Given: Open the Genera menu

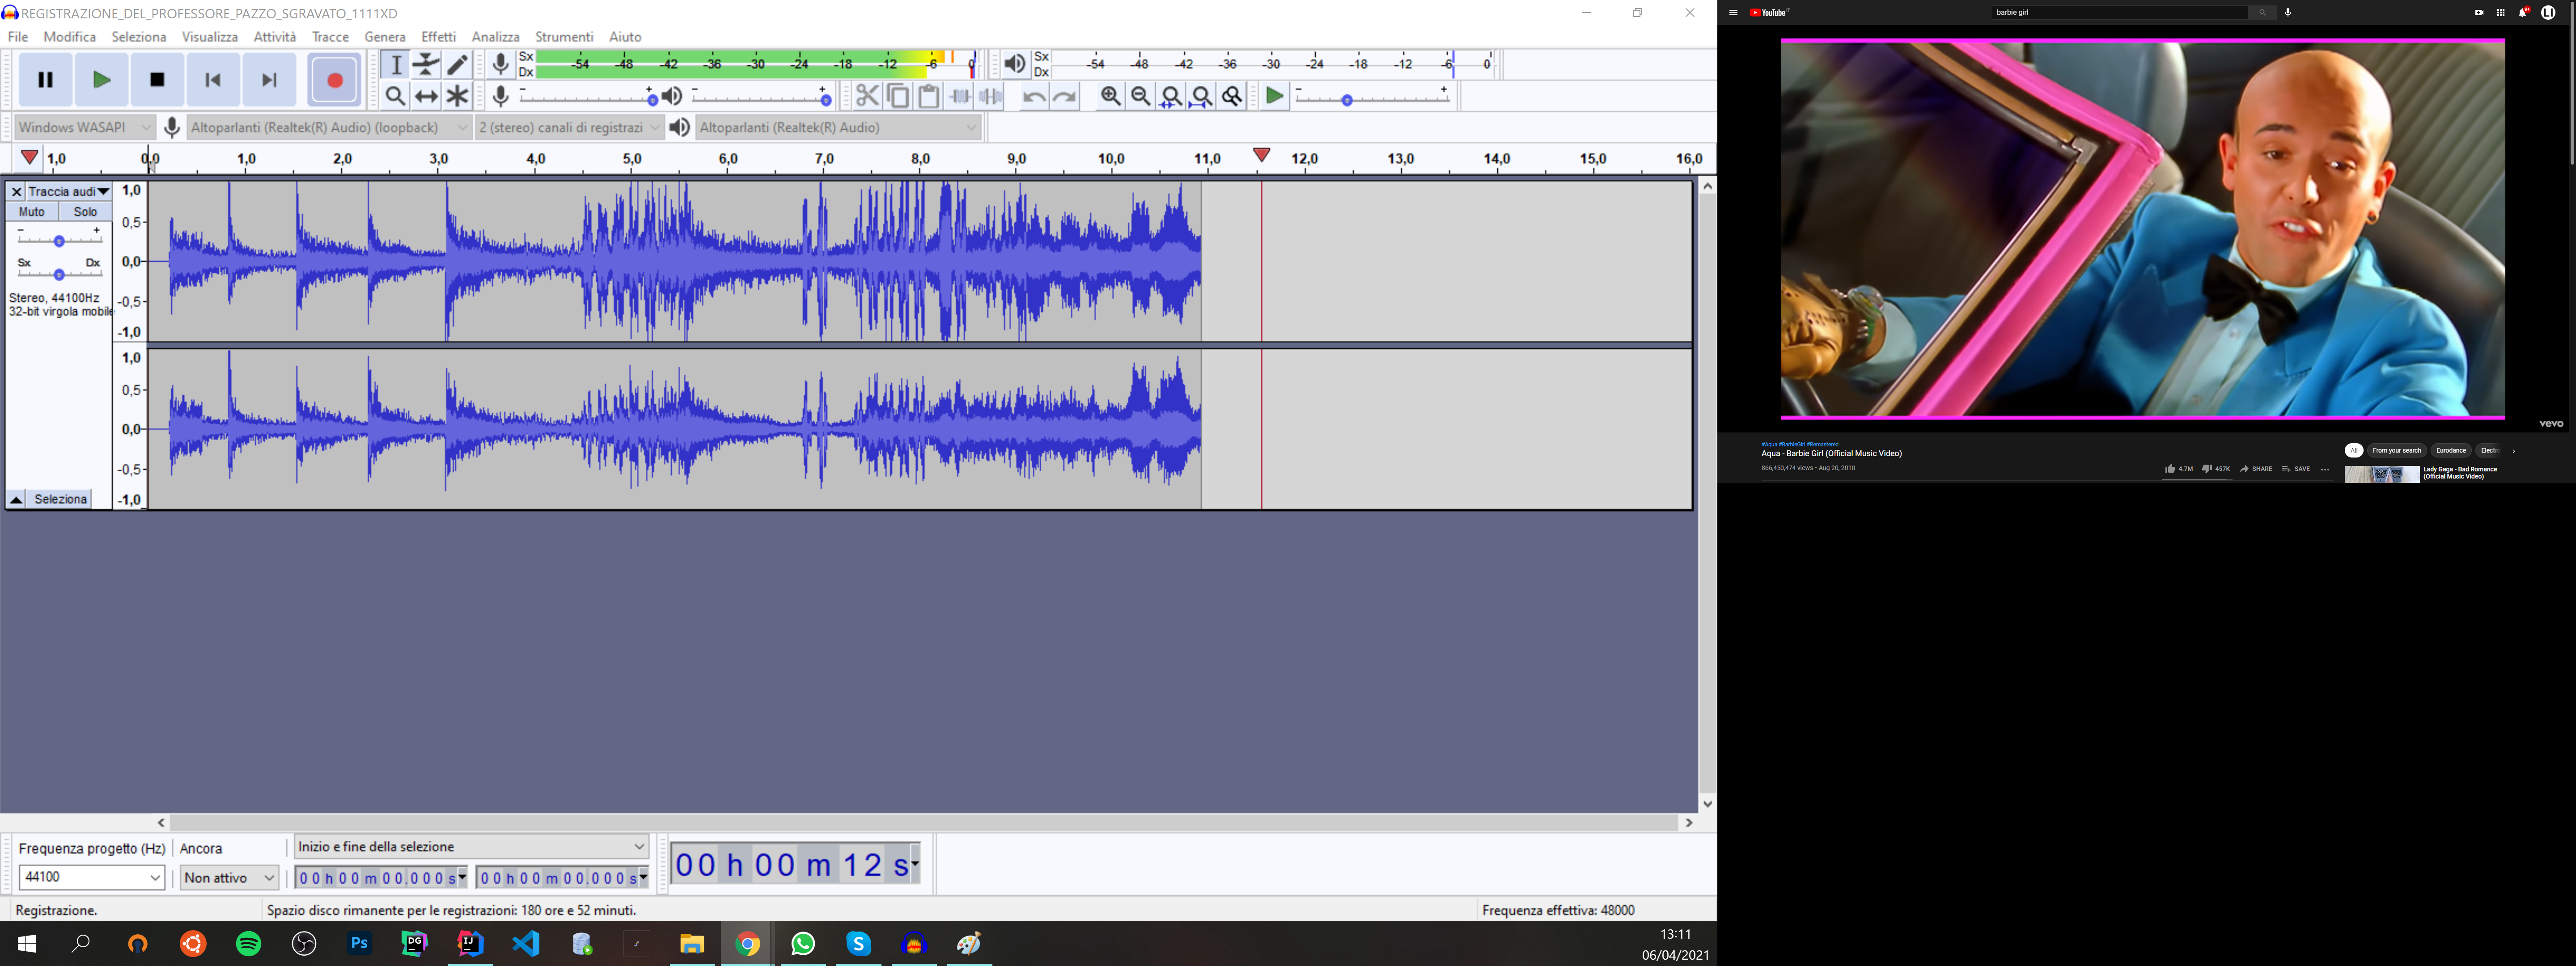Looking at the screenshot, I should tap(385, 37).
